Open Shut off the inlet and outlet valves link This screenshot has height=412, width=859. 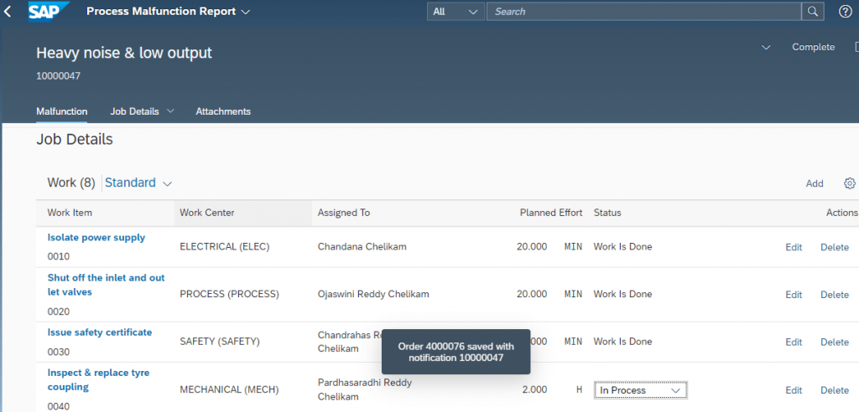[107, 285]
